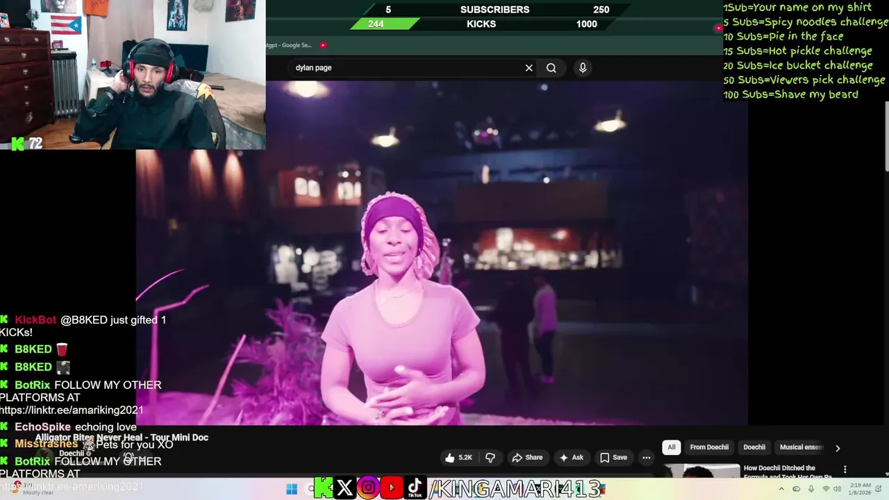Start voice search with microphone icon

(583, 68)
